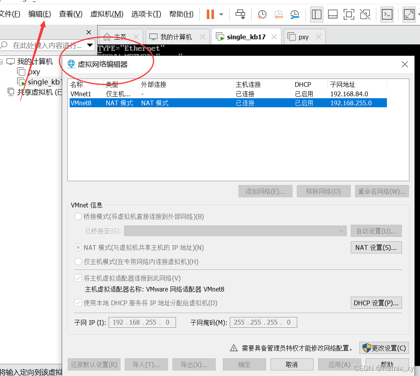420x376 pixels.
Task: Open DHCP 设置(P)... dialog
Action: tap(376, 303)
